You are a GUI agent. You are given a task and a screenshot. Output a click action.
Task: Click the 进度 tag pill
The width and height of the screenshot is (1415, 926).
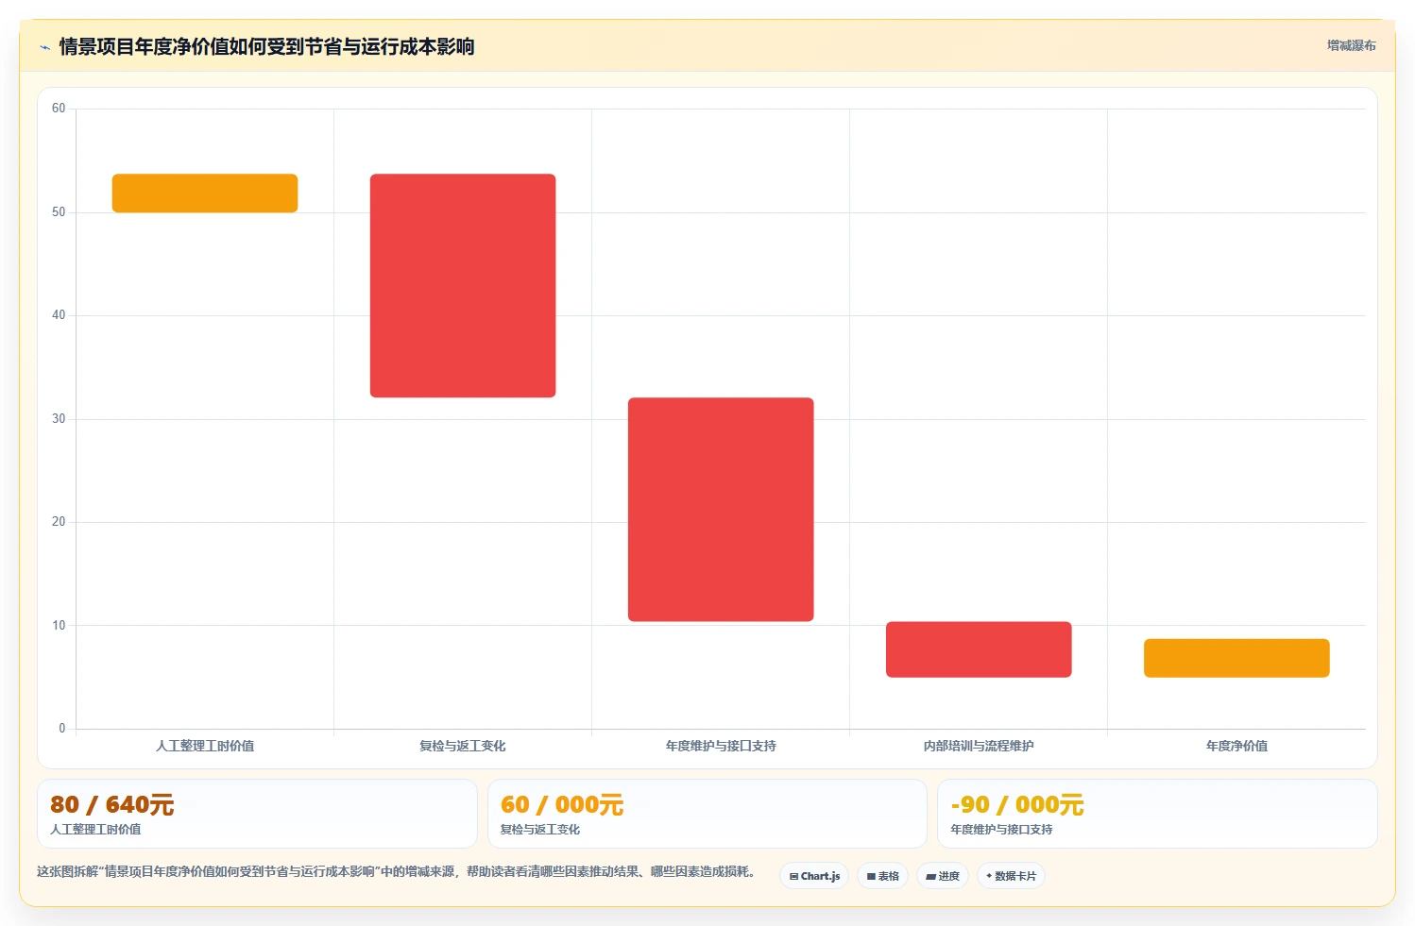943,876
